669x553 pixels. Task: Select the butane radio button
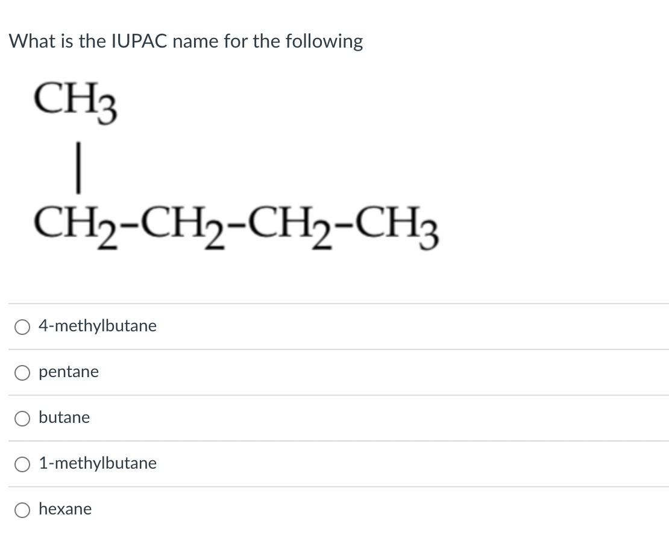coord(22,418)
